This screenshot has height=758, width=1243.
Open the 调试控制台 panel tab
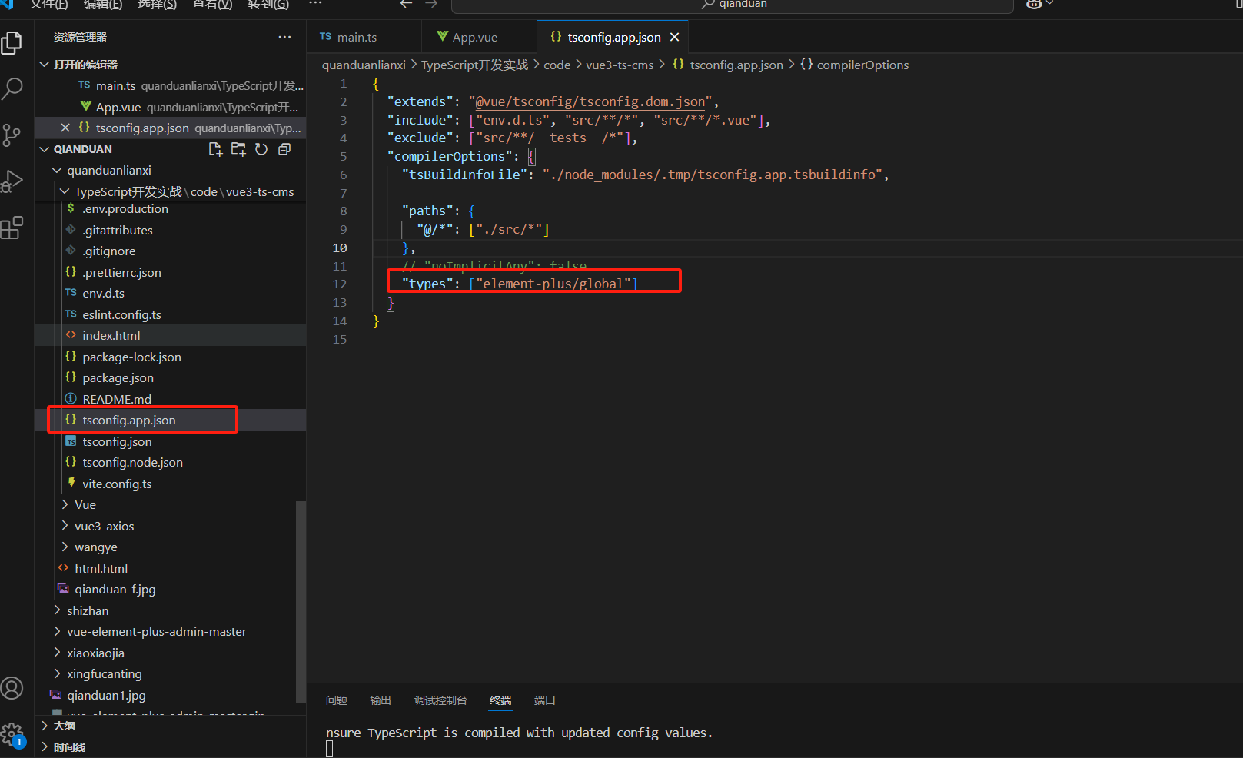(x=440, y=700)
